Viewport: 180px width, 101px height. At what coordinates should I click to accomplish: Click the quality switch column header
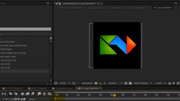click(10, 99)
